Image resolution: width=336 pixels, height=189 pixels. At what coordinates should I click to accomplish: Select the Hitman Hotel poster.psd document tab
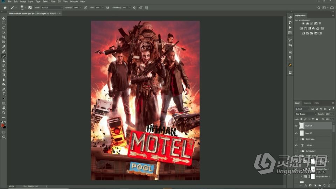coord(33,14)
